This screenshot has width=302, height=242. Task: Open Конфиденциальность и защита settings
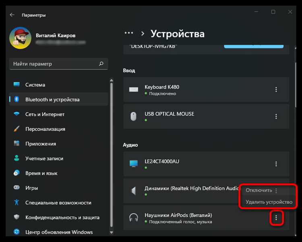(x=58, y=217)
